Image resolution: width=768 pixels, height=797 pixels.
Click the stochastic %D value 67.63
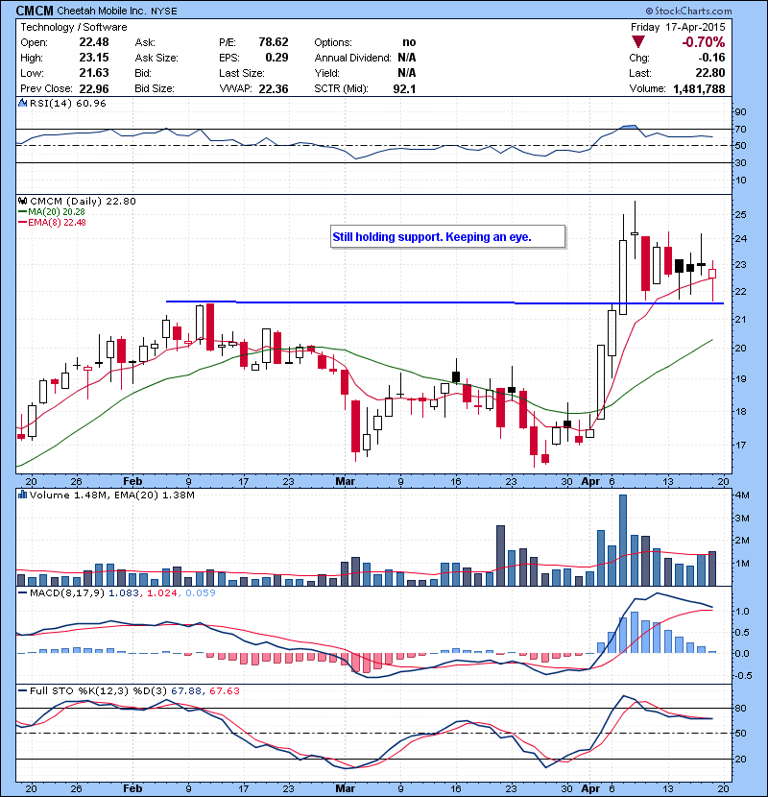[x=224, y=690]
